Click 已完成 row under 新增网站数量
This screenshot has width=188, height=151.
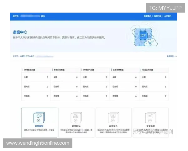point(65,87)
